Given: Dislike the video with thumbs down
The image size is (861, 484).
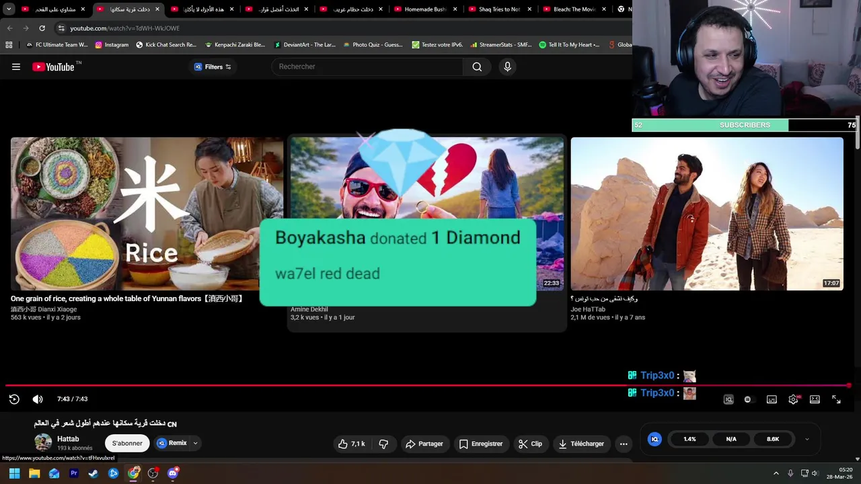Looking at the screenshot, I should point(383,444).
